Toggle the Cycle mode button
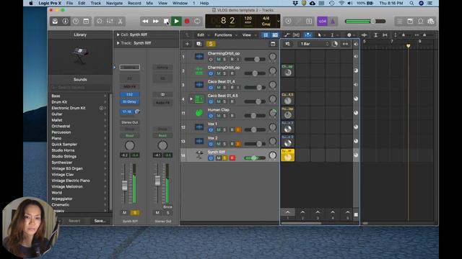Image resolution: width=462 pixels, height=259 pixels. [x=197, y=21]
